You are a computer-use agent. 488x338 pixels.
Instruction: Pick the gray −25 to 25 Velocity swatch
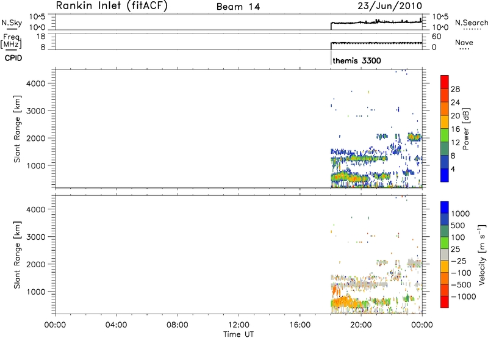(x=445, y=254)
